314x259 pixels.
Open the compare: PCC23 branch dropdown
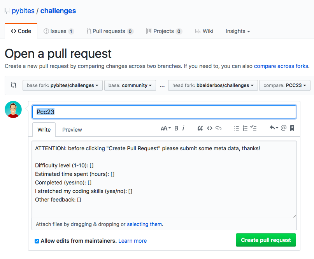pos(285,85)
